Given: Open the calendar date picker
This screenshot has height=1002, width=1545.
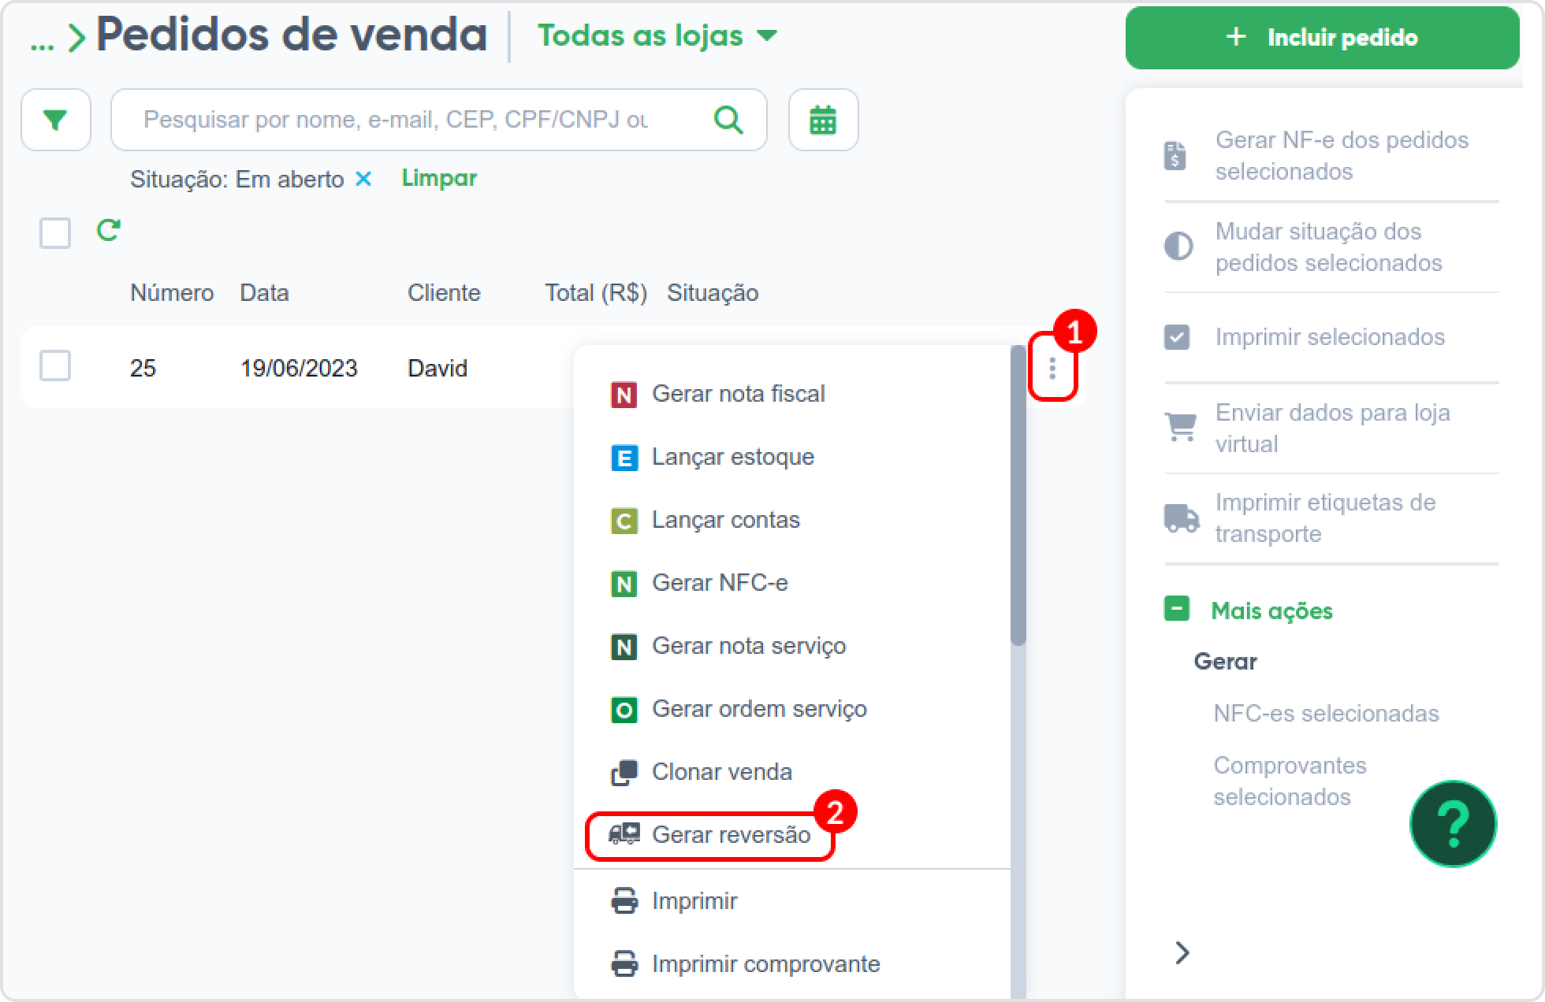Looking at the screenshot, I should pyautogui.click(x=823, y=120).
